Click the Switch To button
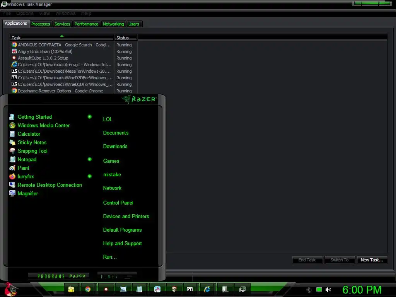 click(x=340, y=260)
